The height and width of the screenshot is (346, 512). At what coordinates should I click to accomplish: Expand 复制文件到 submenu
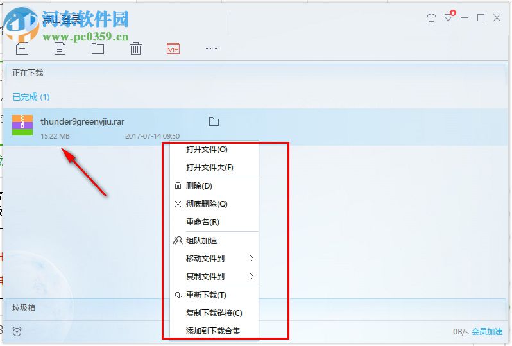pos(214,277)
